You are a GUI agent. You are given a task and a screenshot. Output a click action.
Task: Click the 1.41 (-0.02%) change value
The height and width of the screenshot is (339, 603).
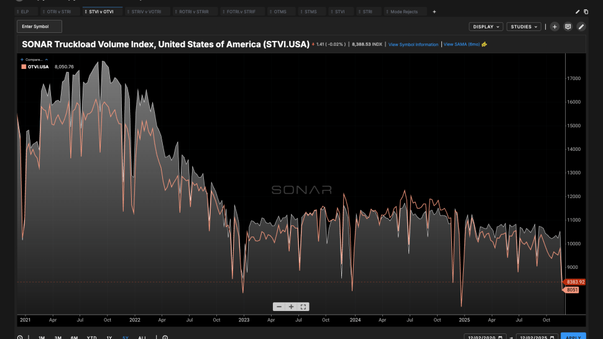(x=330, y=45)
